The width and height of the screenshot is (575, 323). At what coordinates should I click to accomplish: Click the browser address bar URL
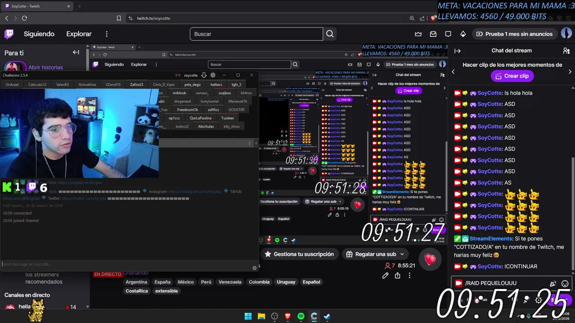pos(153,18)
